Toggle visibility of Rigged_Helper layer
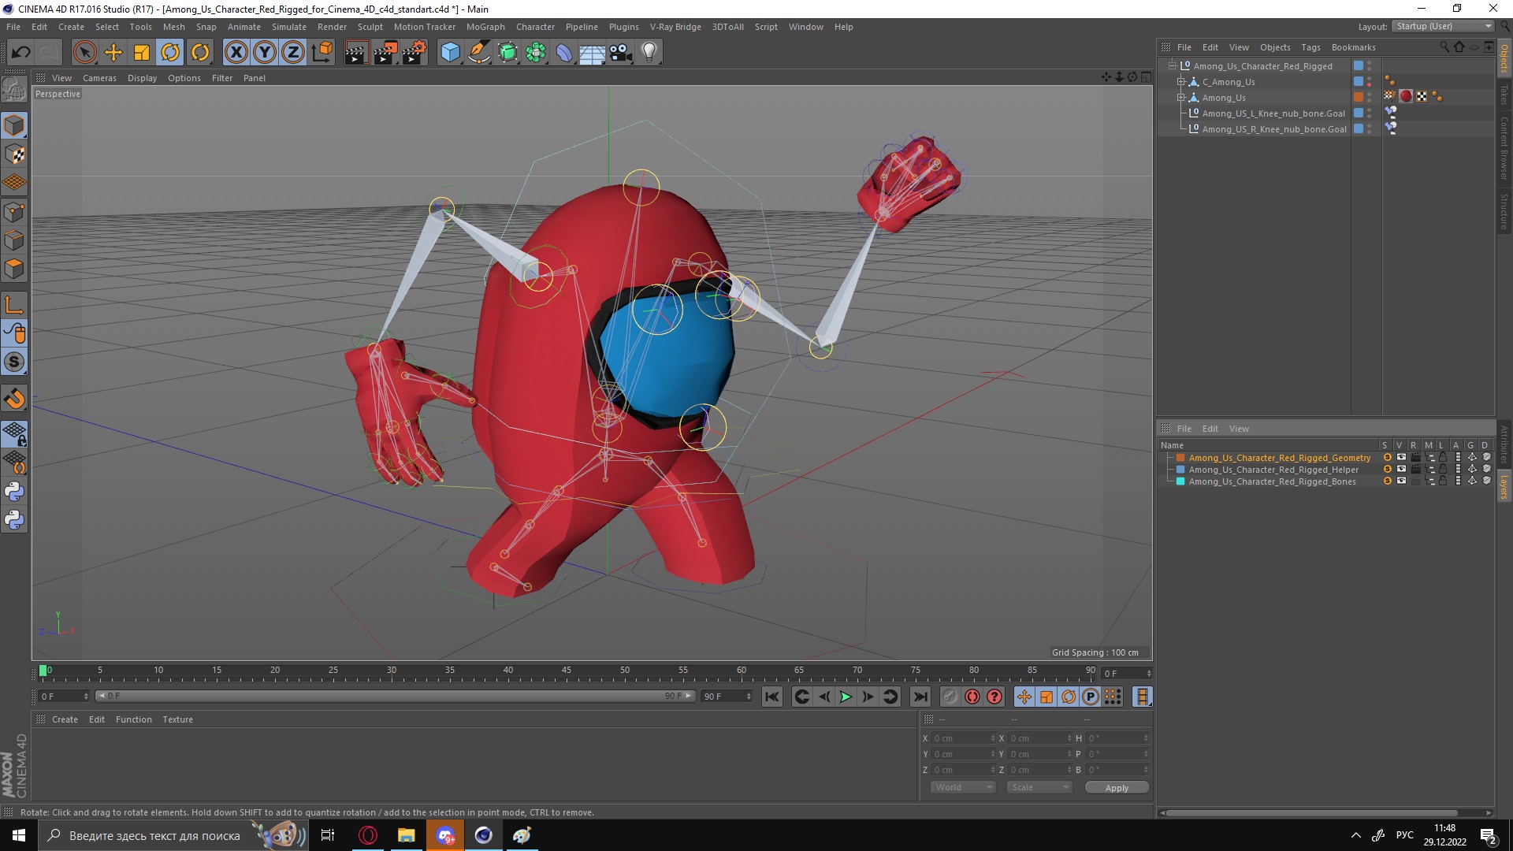Screen dimensions: 1513x851 1401,469
